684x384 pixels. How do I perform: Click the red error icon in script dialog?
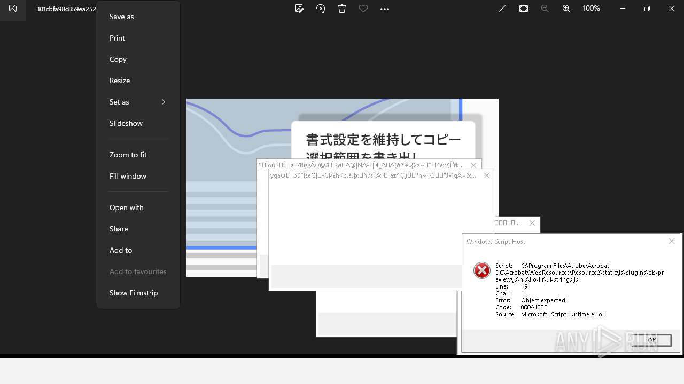coord(482,270)
